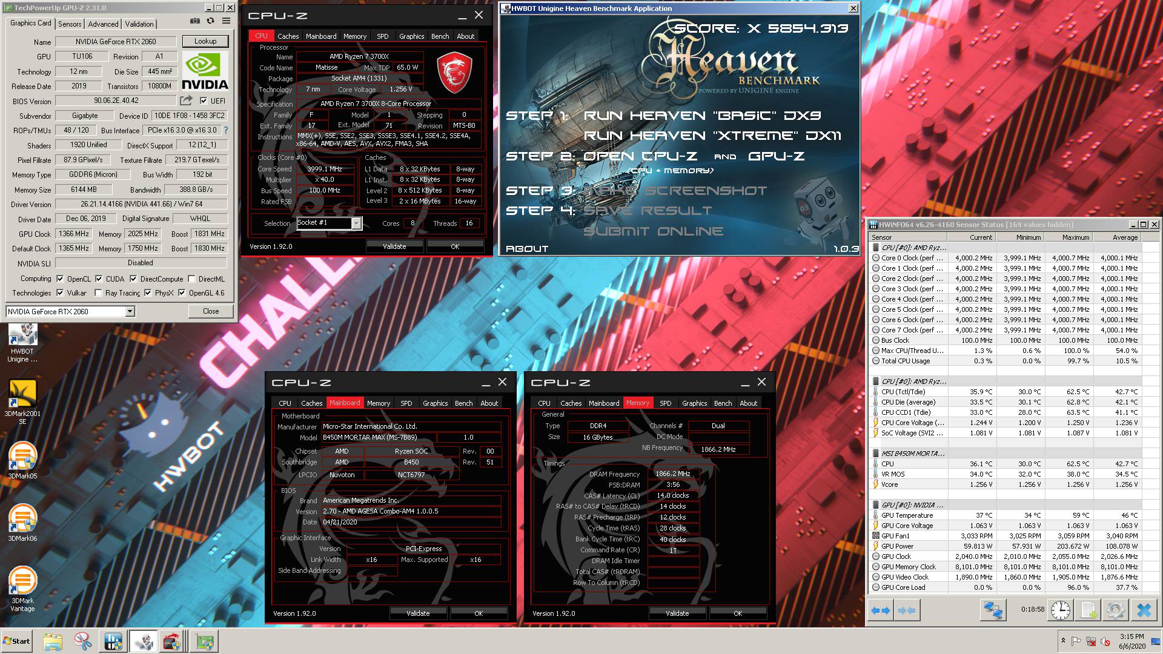Switch to CPU-Z taskbar button
This screenshot has width=1163, height=654.
[172, 641]
